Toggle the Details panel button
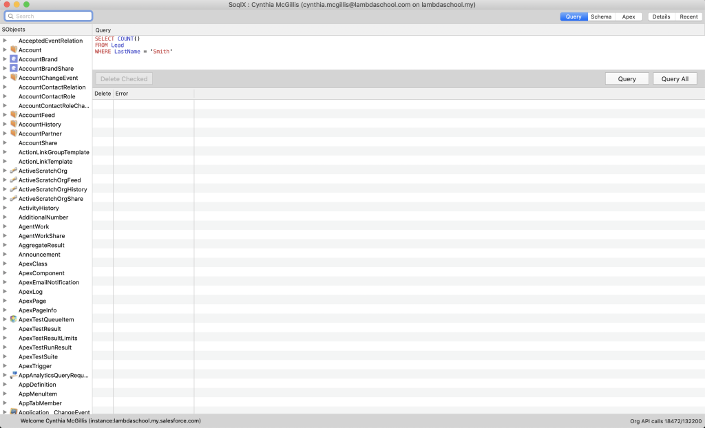 click(x=661, y=17)
